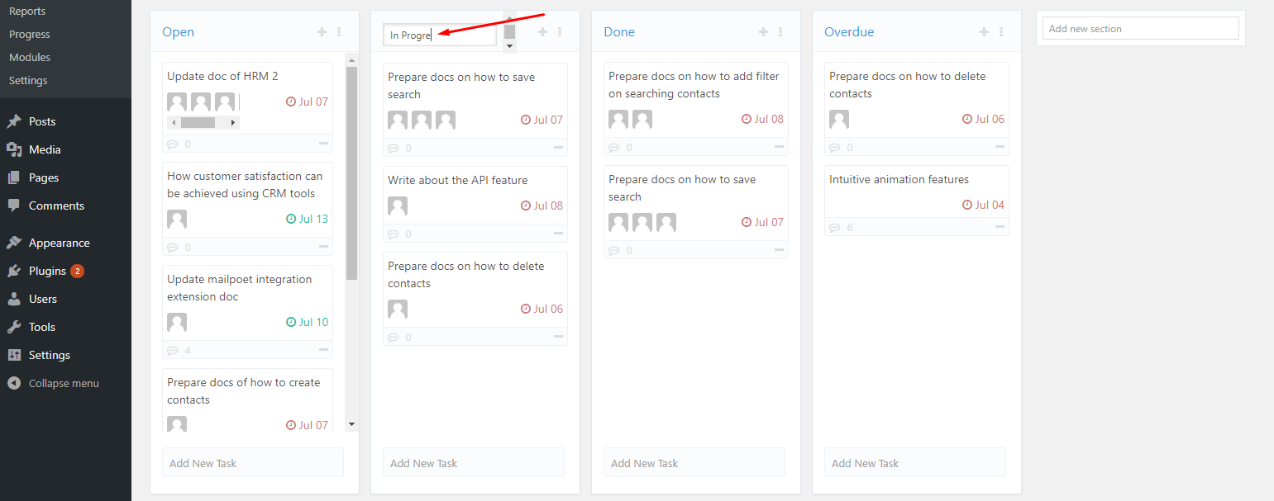
Task: Open the Settings sliders icon near Tools
Action: tap(14, 355)
